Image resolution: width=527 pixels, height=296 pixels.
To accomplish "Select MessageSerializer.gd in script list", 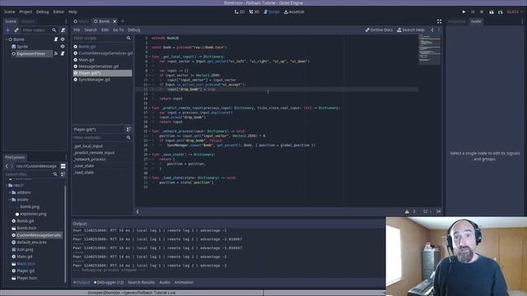I will (99, 67).
